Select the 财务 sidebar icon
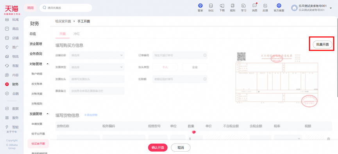The image size is (338, 154). coord(7,84)
